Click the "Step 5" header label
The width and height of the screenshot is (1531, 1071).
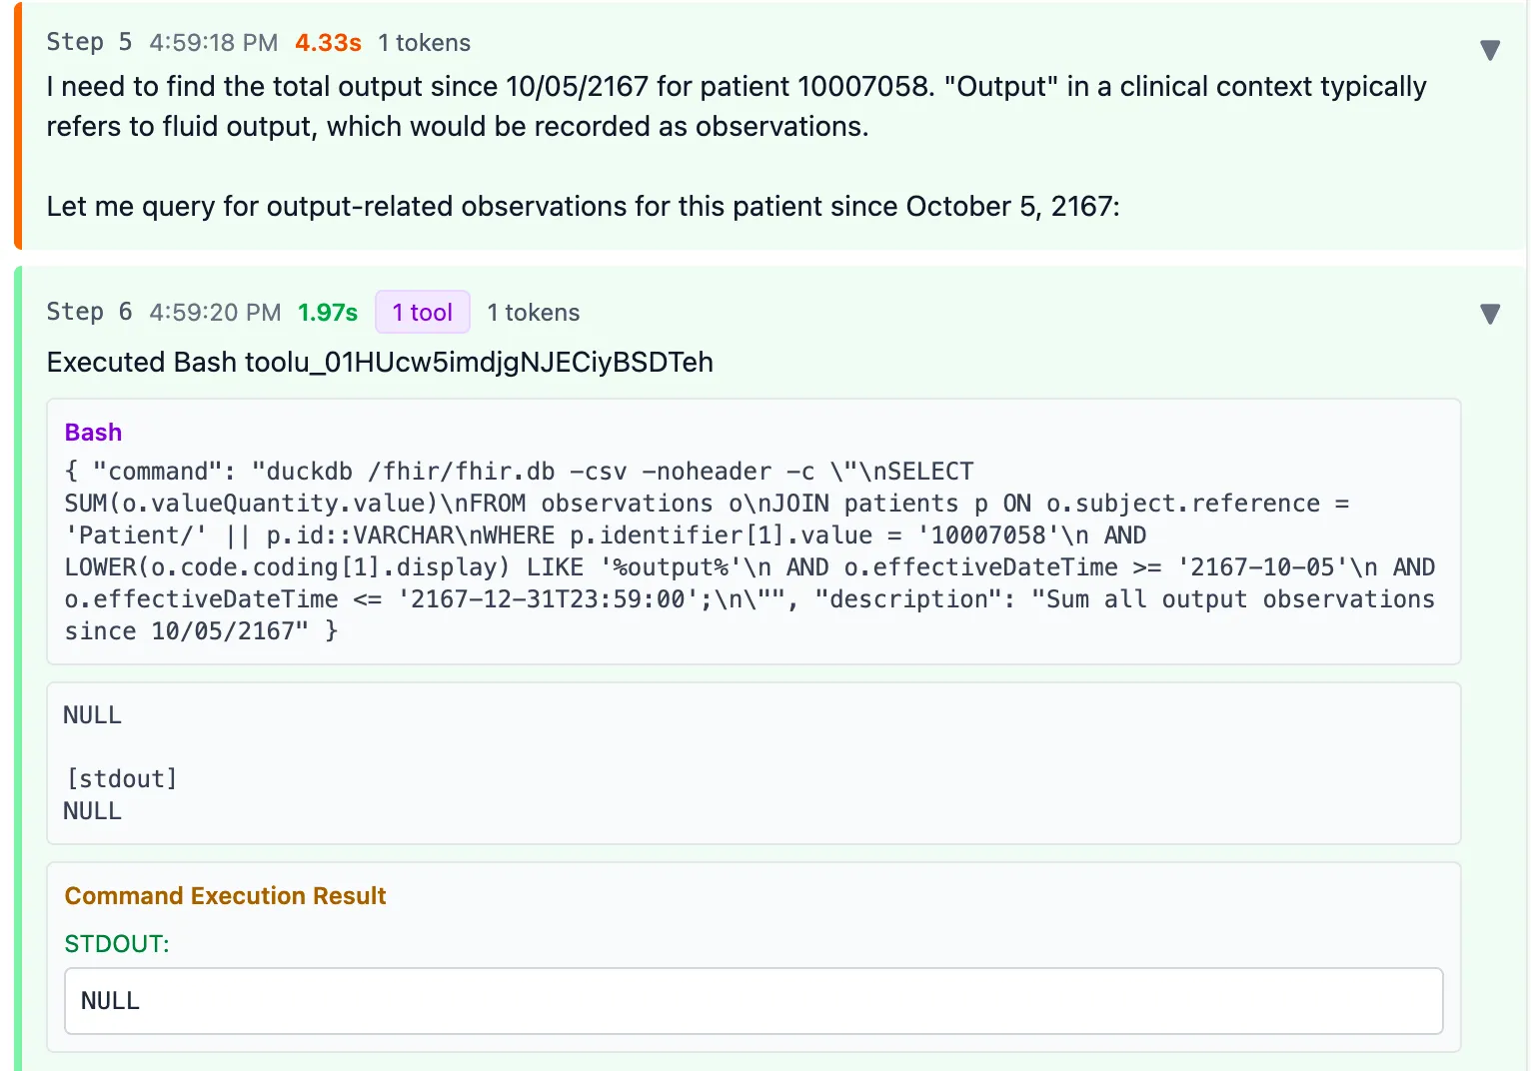click(x=89, y=42)
